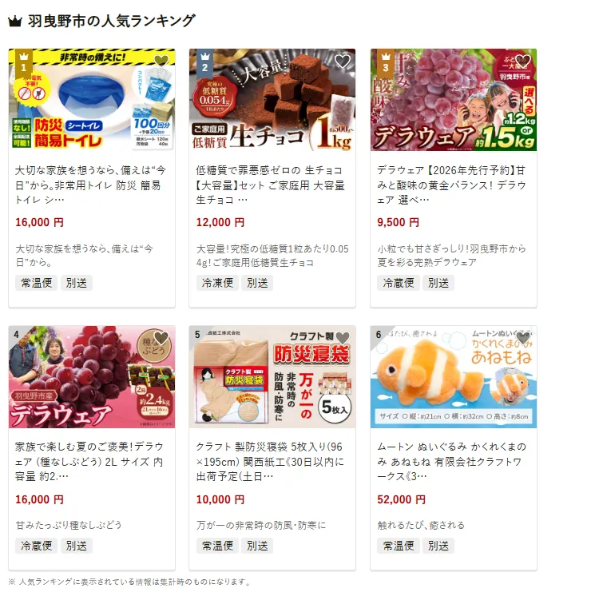Tap heart icon on rank 3 デラウェア card
This screenshot has height=608, width=599.
pyautogui.click(x=523, y=61)
